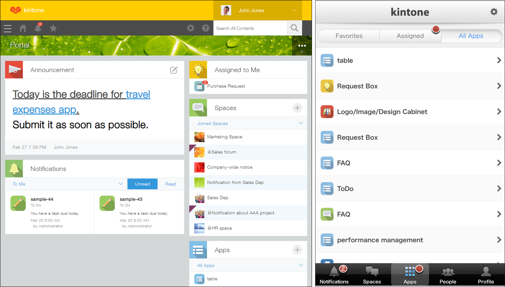Click the favorites star icon in top bar

coord(53,28)
